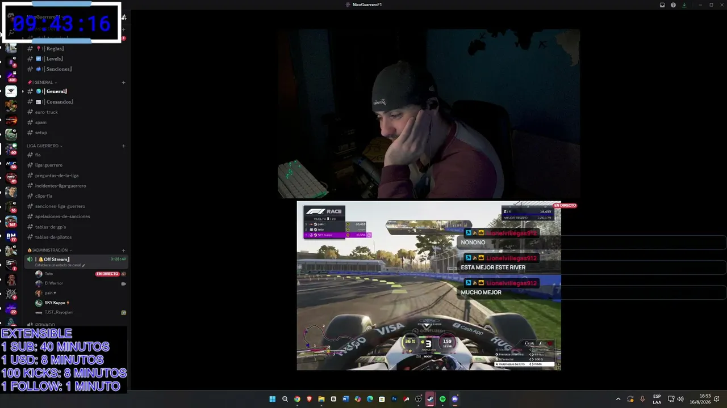
Task: Open Photoshop from the taskbar
Action: tap(394, 399)
